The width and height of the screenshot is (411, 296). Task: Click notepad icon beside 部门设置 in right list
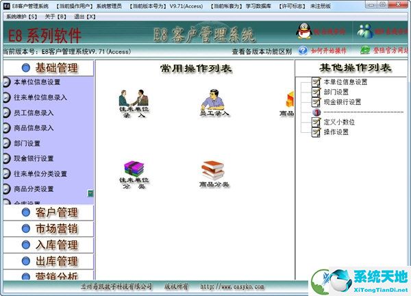(316, 92)
